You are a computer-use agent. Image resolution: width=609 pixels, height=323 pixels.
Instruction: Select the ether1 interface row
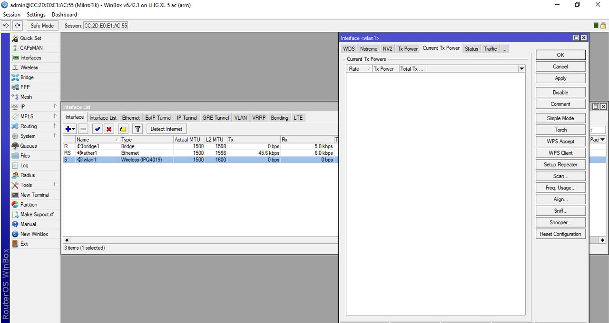(200, 153)
